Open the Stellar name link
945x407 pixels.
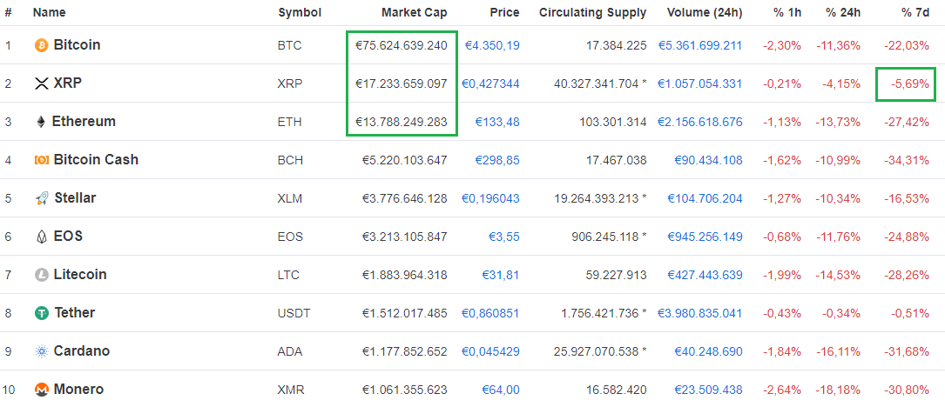75,197
